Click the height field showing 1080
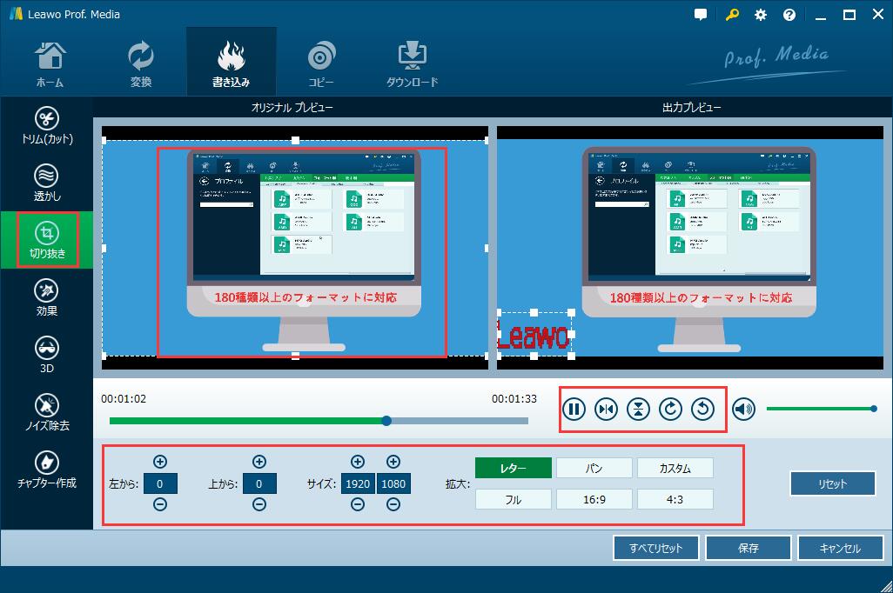 [x=393, y=483]
